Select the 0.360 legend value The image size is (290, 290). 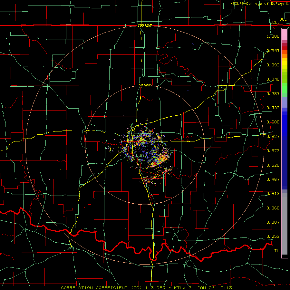tap(273, 208)
